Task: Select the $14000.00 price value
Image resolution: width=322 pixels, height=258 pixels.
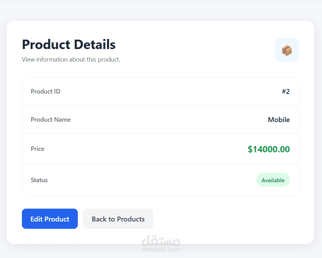Action: click(269, 149)
